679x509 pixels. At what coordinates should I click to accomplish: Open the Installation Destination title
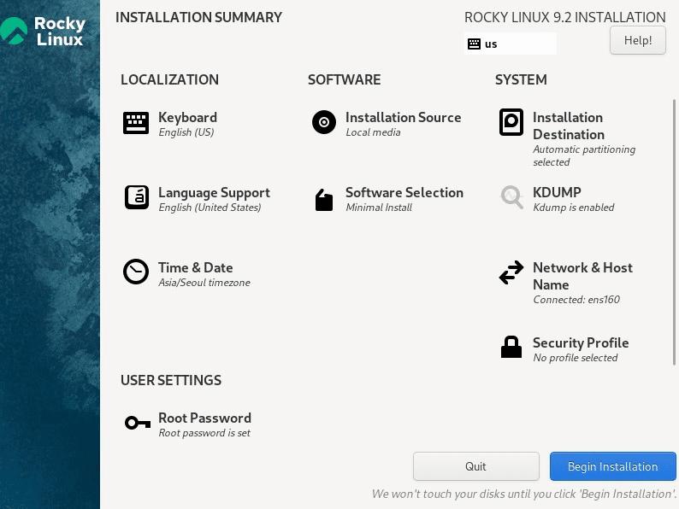[x=569, y=126]
